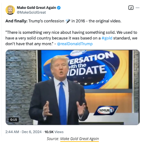Click the WMUR 9 logo in video

pos(106,110)
